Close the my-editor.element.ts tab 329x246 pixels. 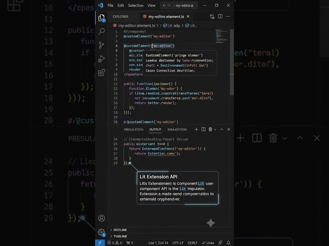pos(188,16)
